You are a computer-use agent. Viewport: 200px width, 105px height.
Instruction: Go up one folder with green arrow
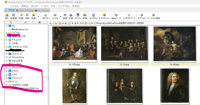56,23
